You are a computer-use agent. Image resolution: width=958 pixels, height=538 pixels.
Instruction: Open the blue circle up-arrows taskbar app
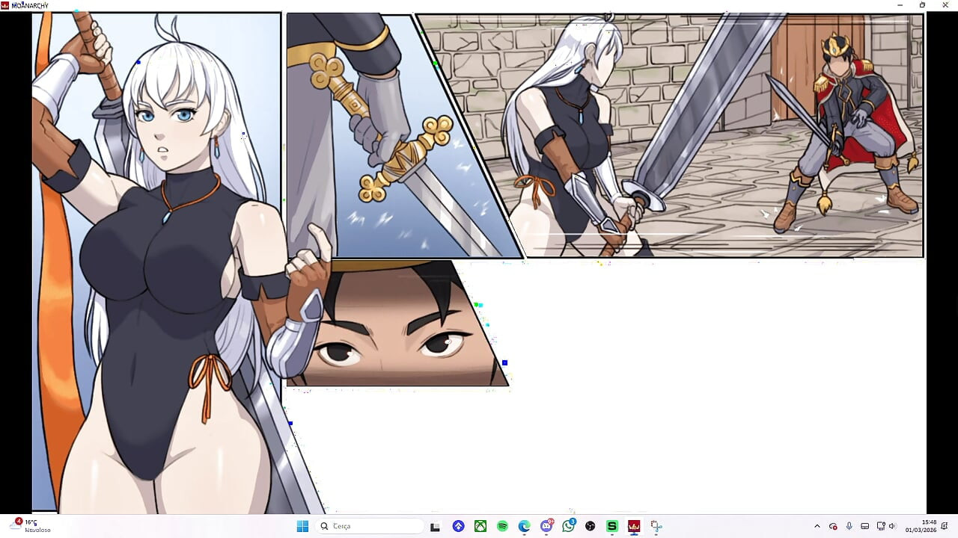(x=458, y=526)
